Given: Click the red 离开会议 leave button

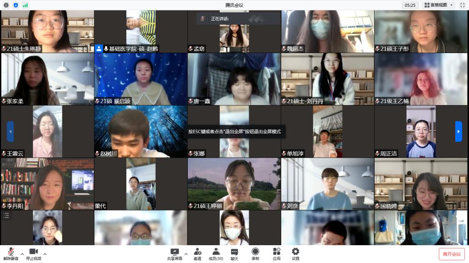Looking at the screenshot, I should [451, 254].
